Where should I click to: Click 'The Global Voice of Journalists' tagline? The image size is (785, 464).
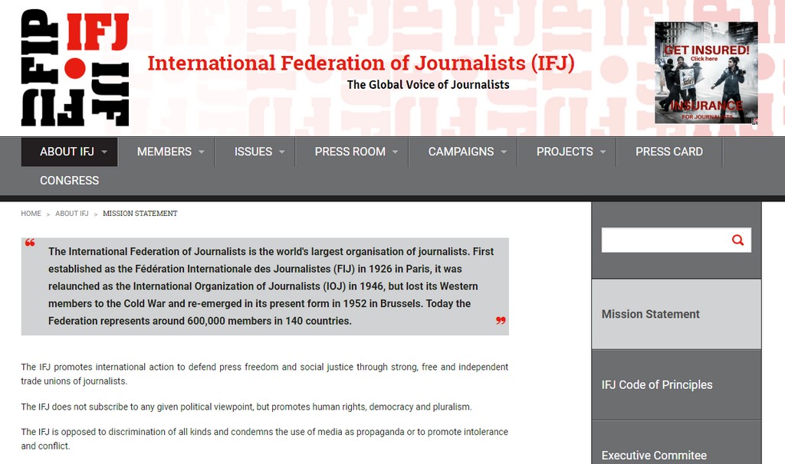[x=428, y=85]
